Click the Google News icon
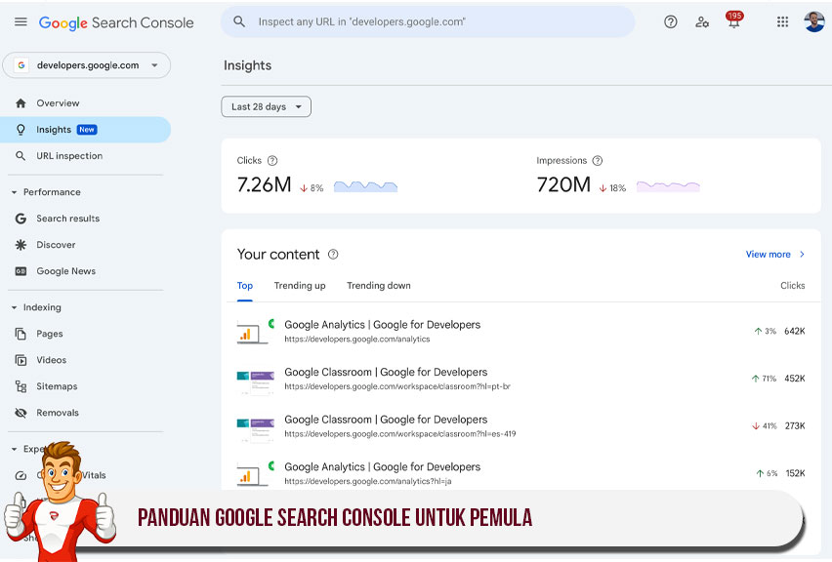Image resolution: width=832 pixels, height=562 pixels. tap(21, 271)
